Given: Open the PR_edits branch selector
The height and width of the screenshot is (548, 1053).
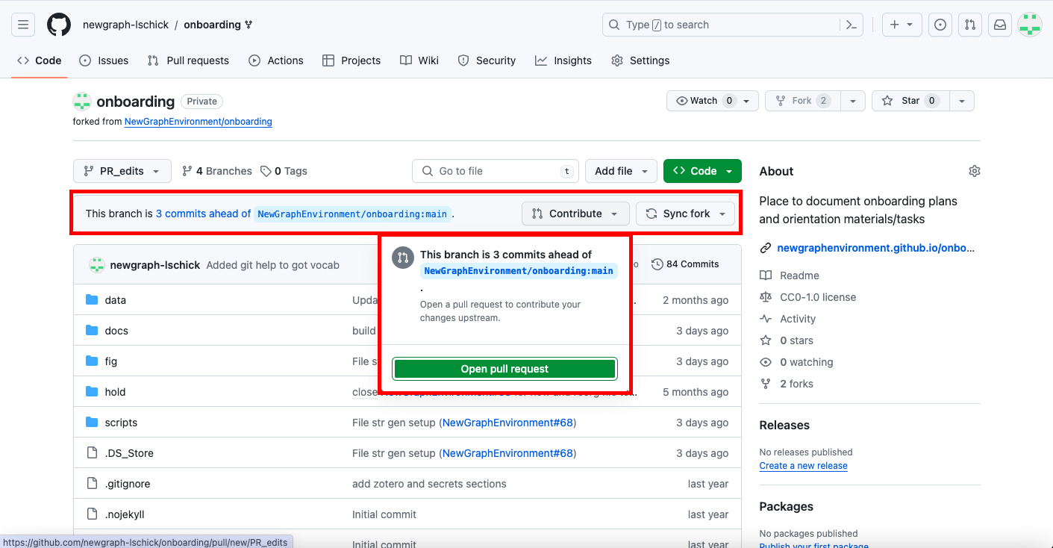Looking at the screenshot, I should pos(122,171).
